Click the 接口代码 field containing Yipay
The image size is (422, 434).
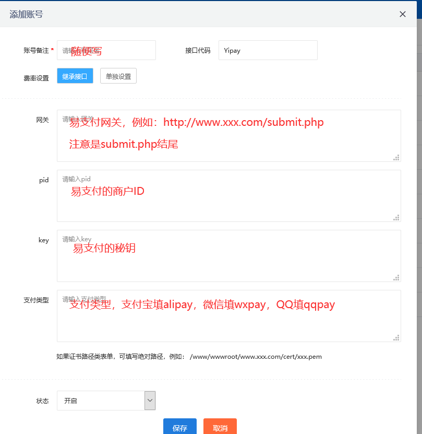tap(268, 50)
